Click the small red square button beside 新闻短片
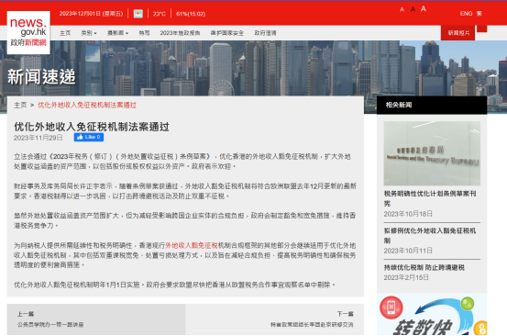 481,28
